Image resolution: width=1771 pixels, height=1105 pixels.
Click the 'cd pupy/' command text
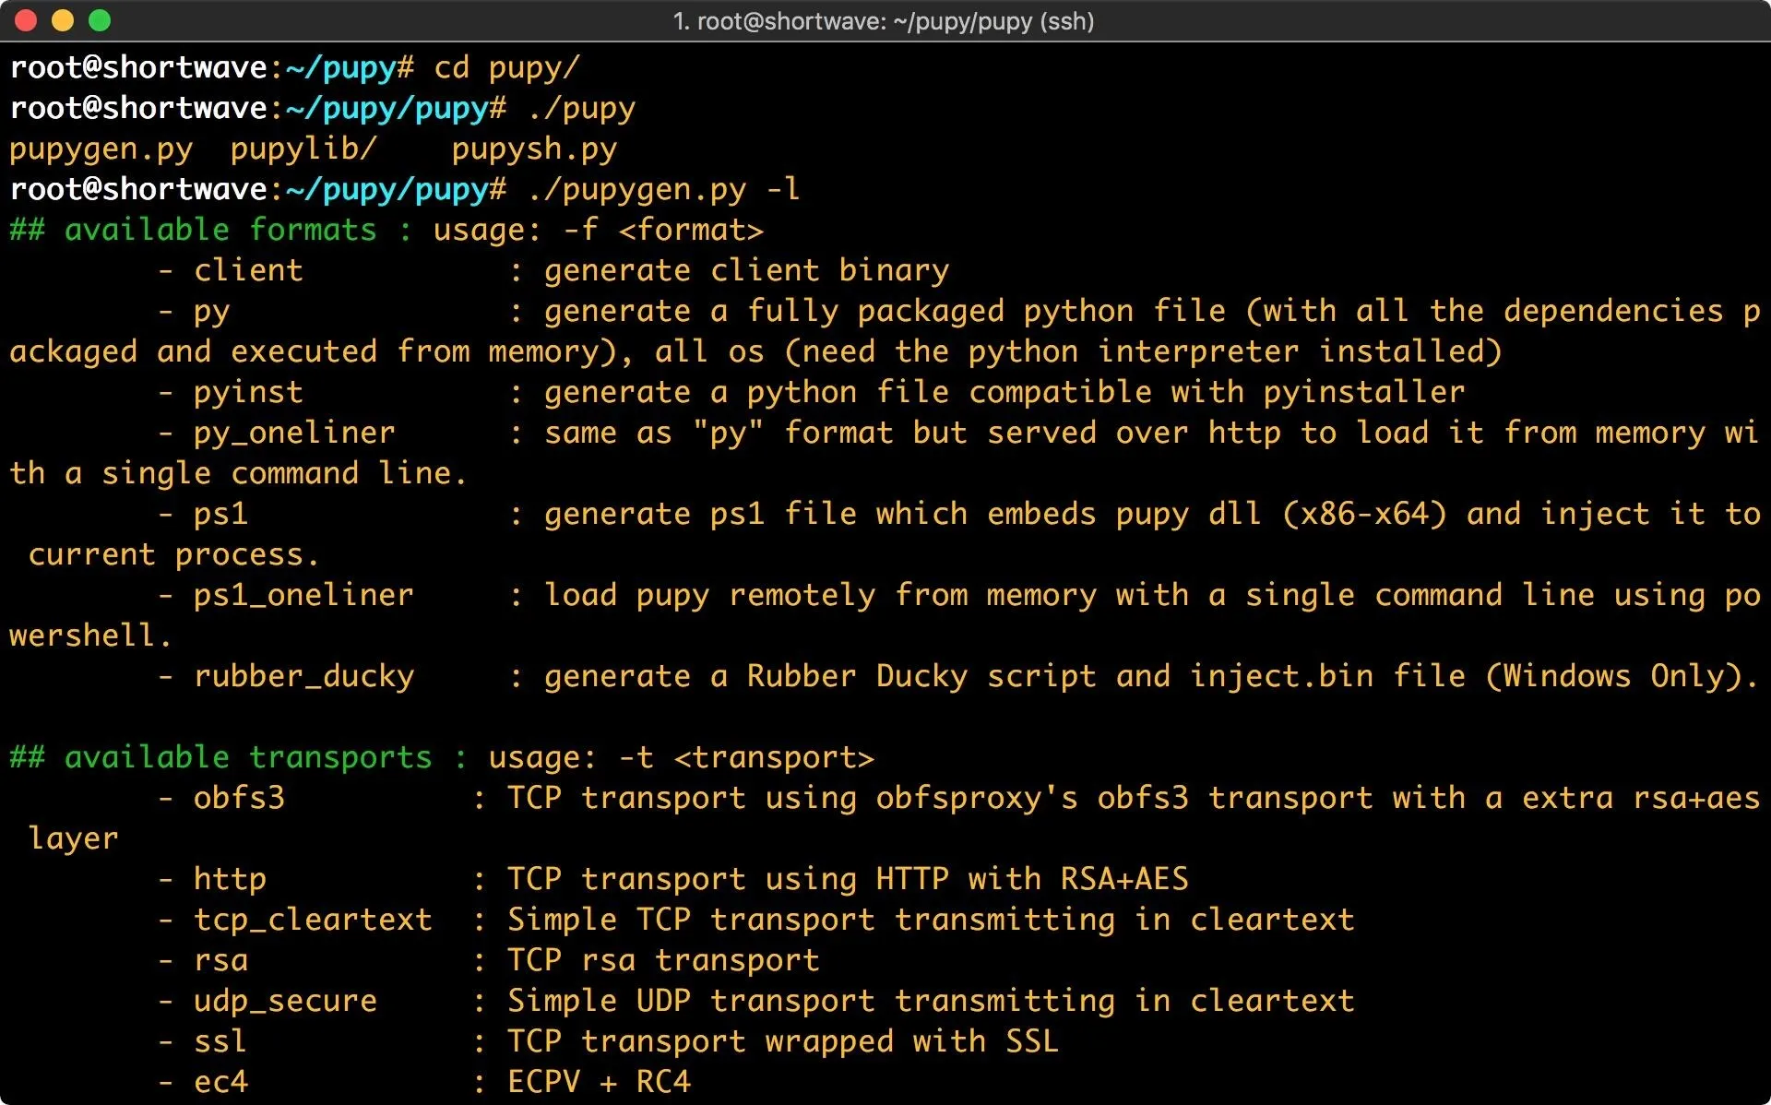[x=507, y=68]
